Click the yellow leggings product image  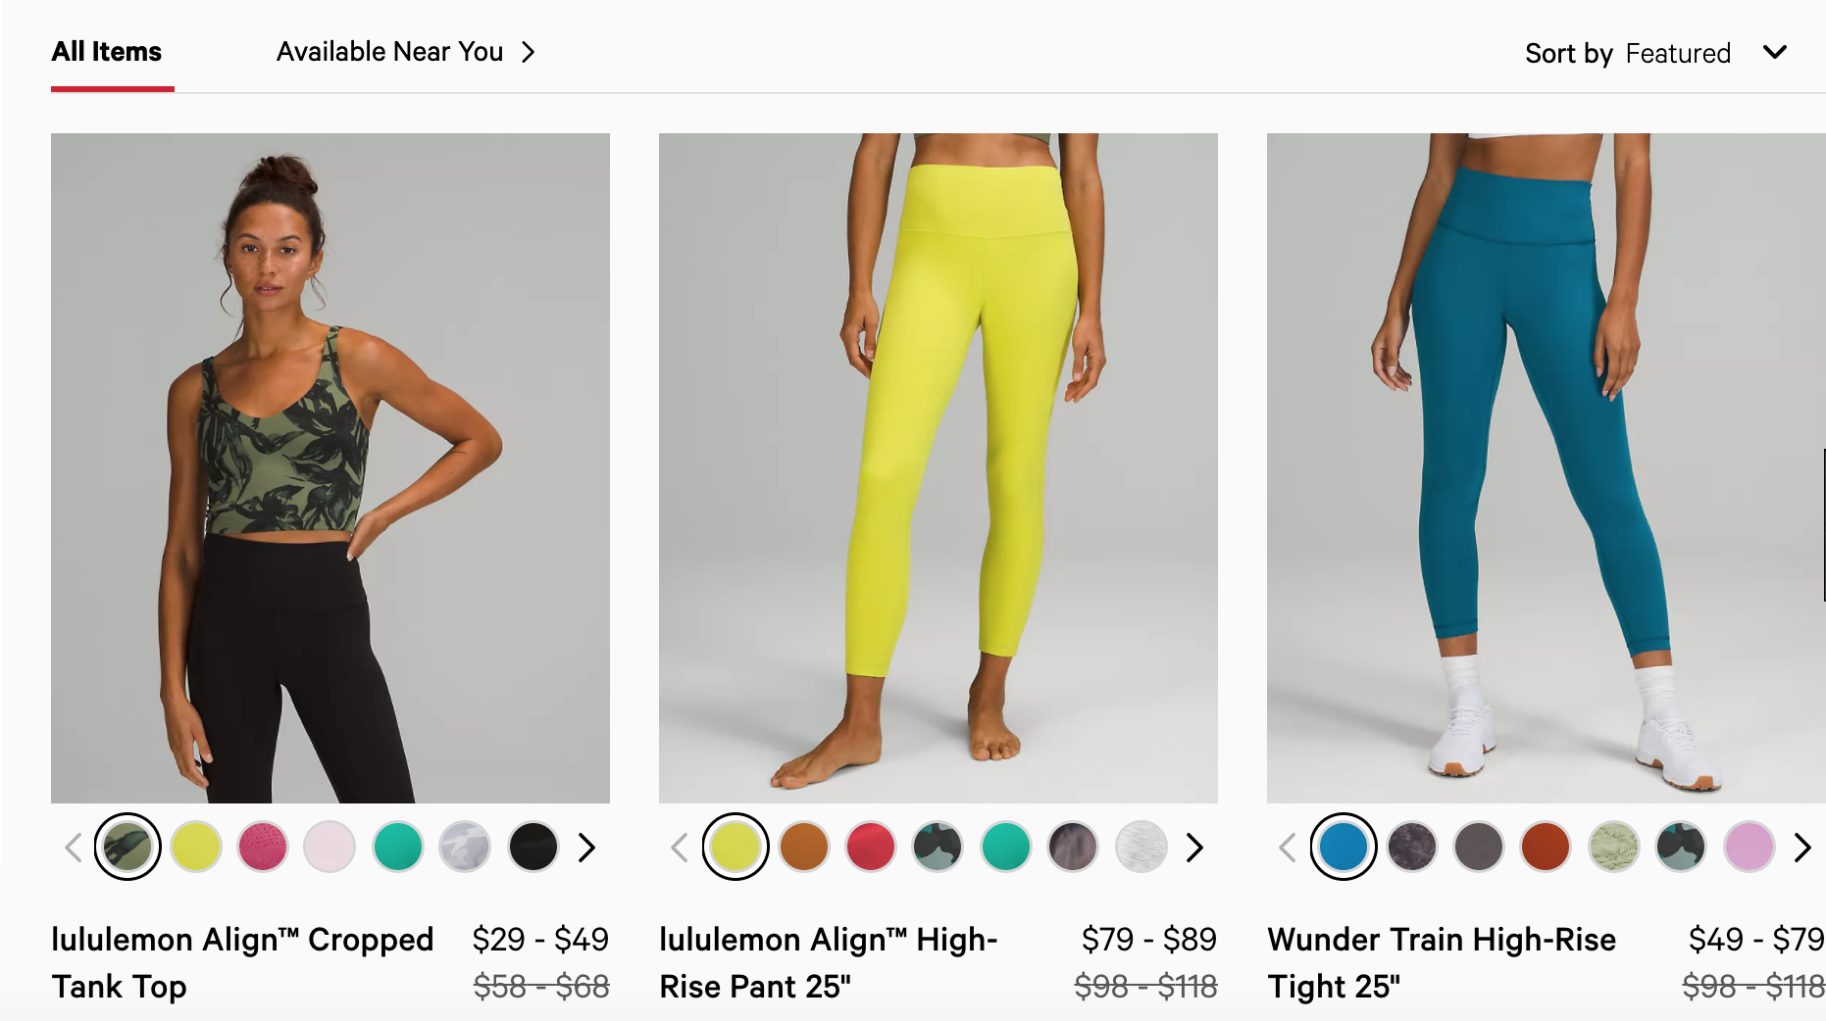pyautogui.click(x=938, y=468)
